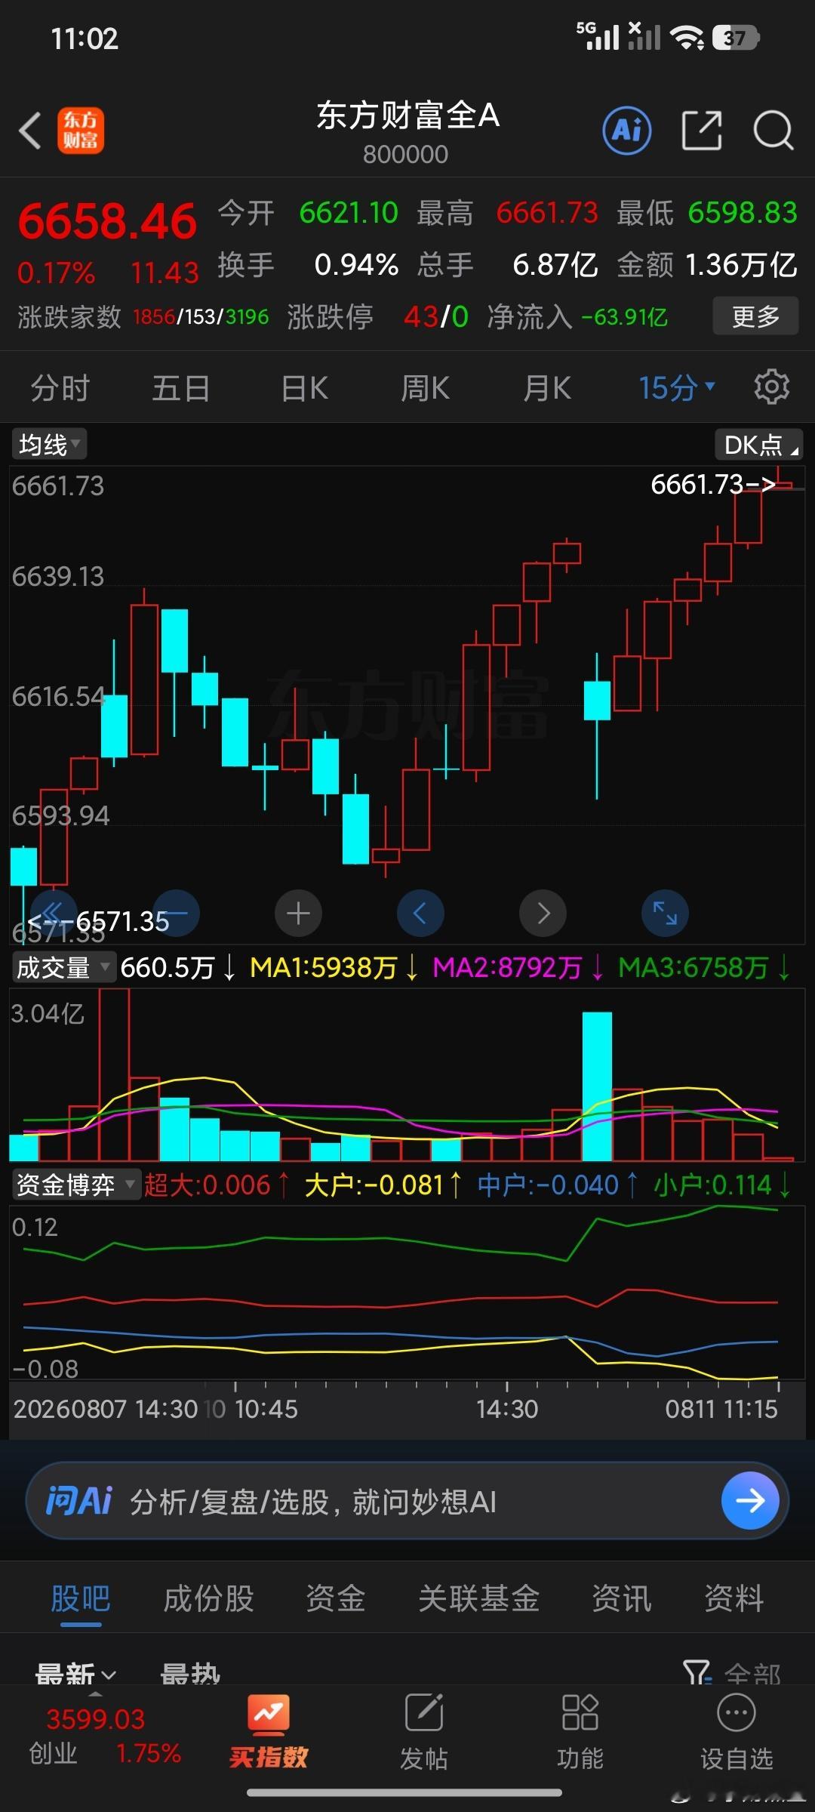Tap the 最低 value 6598.83
815x1812 pixels.
(743, 213)
